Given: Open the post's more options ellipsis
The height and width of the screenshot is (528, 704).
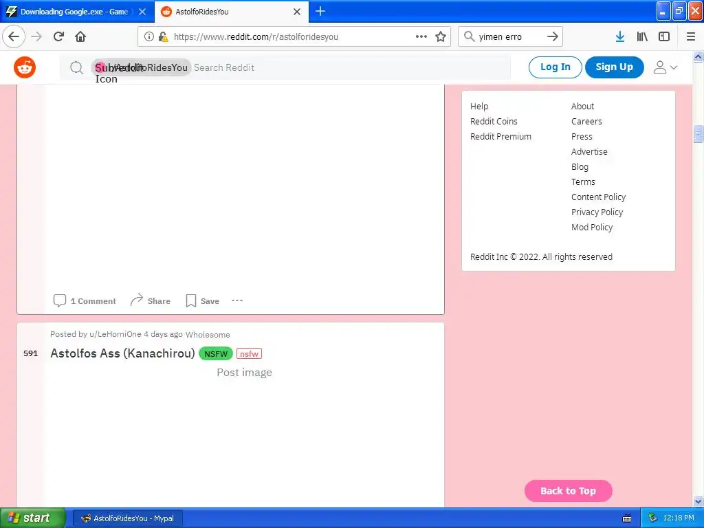Looking at the screenshot, I should click(237, 300).
